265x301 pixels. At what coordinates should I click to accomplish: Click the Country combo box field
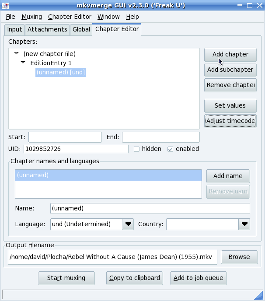coord(202,224)
